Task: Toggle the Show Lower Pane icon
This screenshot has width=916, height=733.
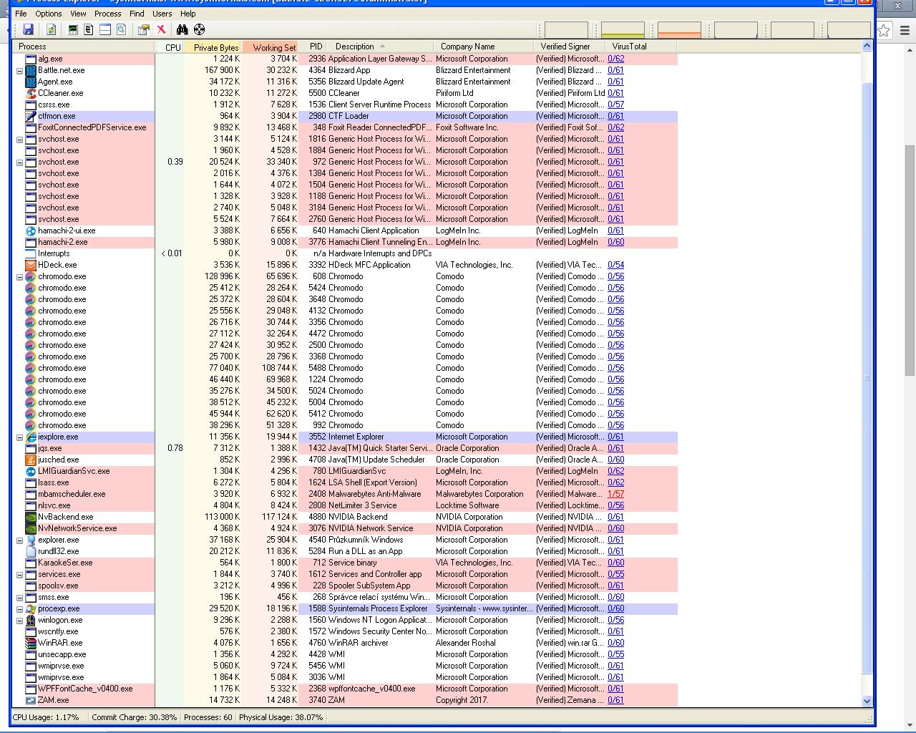Action: click(105, 29)
